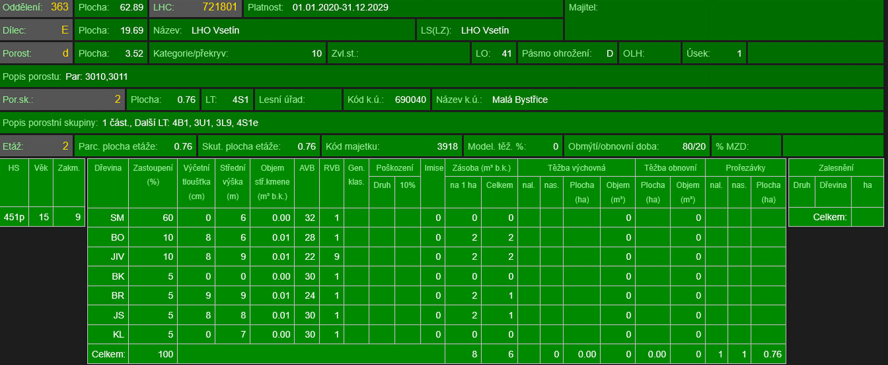Image resolution: width=888 pixels, height=365 pixels.
Task: Click the Pásmo ohrožení field
Action: [567, 53]
